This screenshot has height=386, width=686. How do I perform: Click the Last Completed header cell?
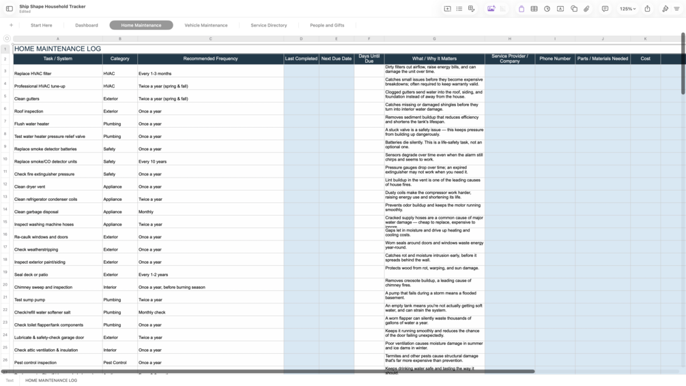[301, 59]
